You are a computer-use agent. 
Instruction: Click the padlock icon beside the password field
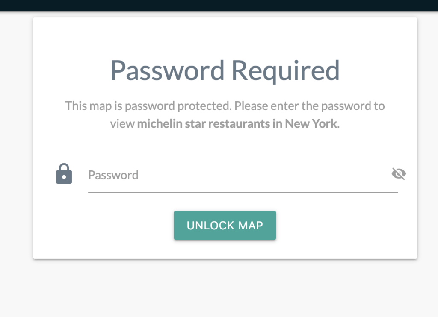coord(64,174)
